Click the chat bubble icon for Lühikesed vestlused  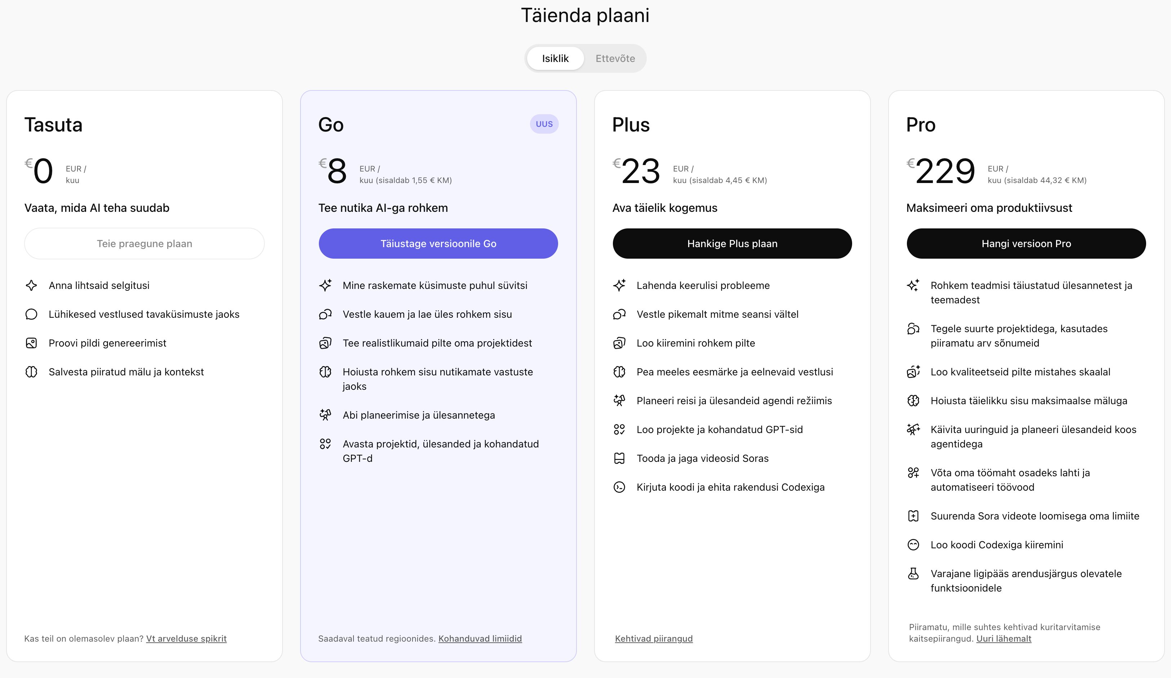[31, 314]
